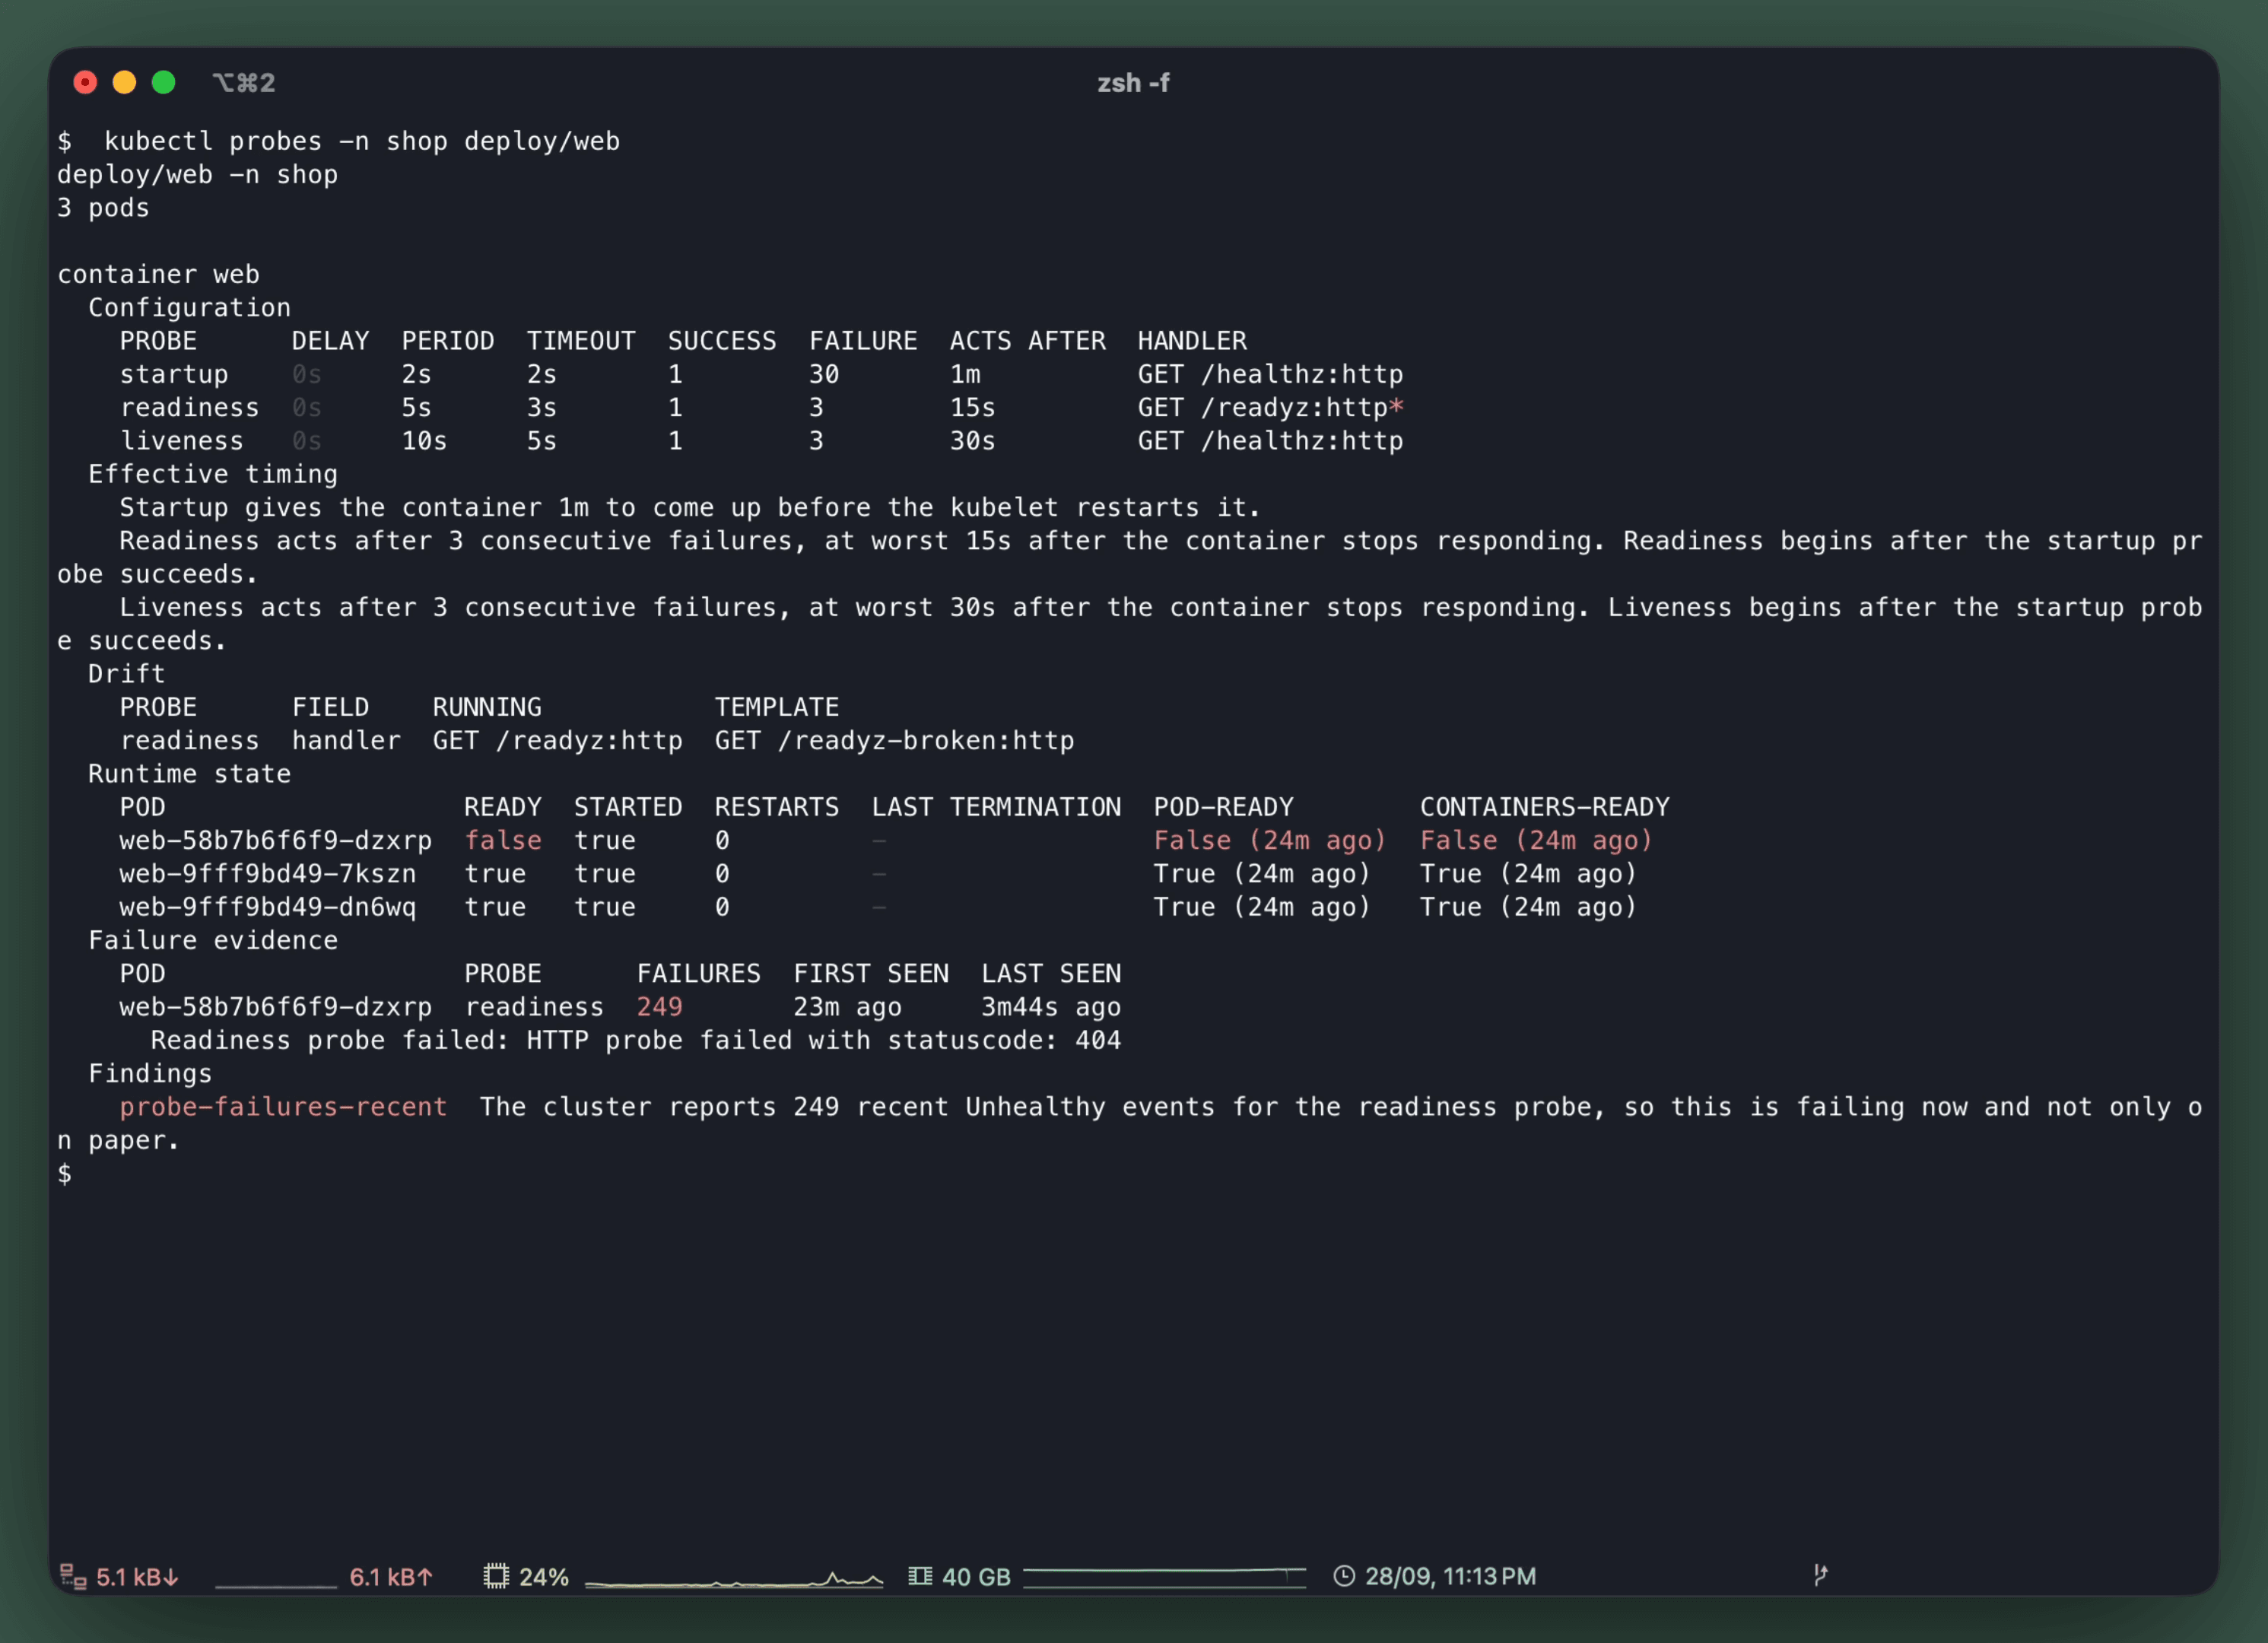Click the 6.1 kB upload rate
The image size is (2268, 1643).
pos(391,1577)
